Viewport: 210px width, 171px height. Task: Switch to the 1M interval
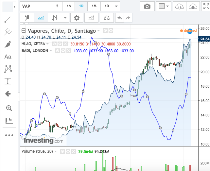point(94,6)
